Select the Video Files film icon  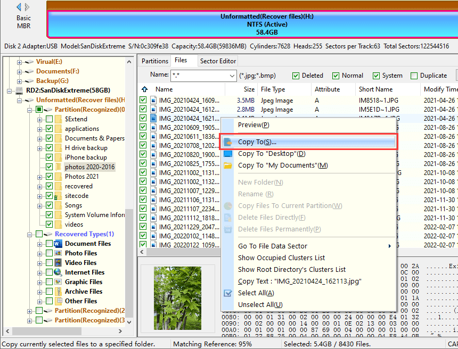coord(58,263)
